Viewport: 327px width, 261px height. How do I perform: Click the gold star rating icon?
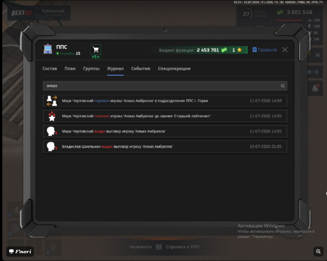tap(239, 50)
